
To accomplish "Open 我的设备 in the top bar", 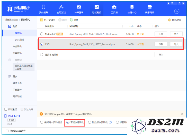I will (43, 9).
